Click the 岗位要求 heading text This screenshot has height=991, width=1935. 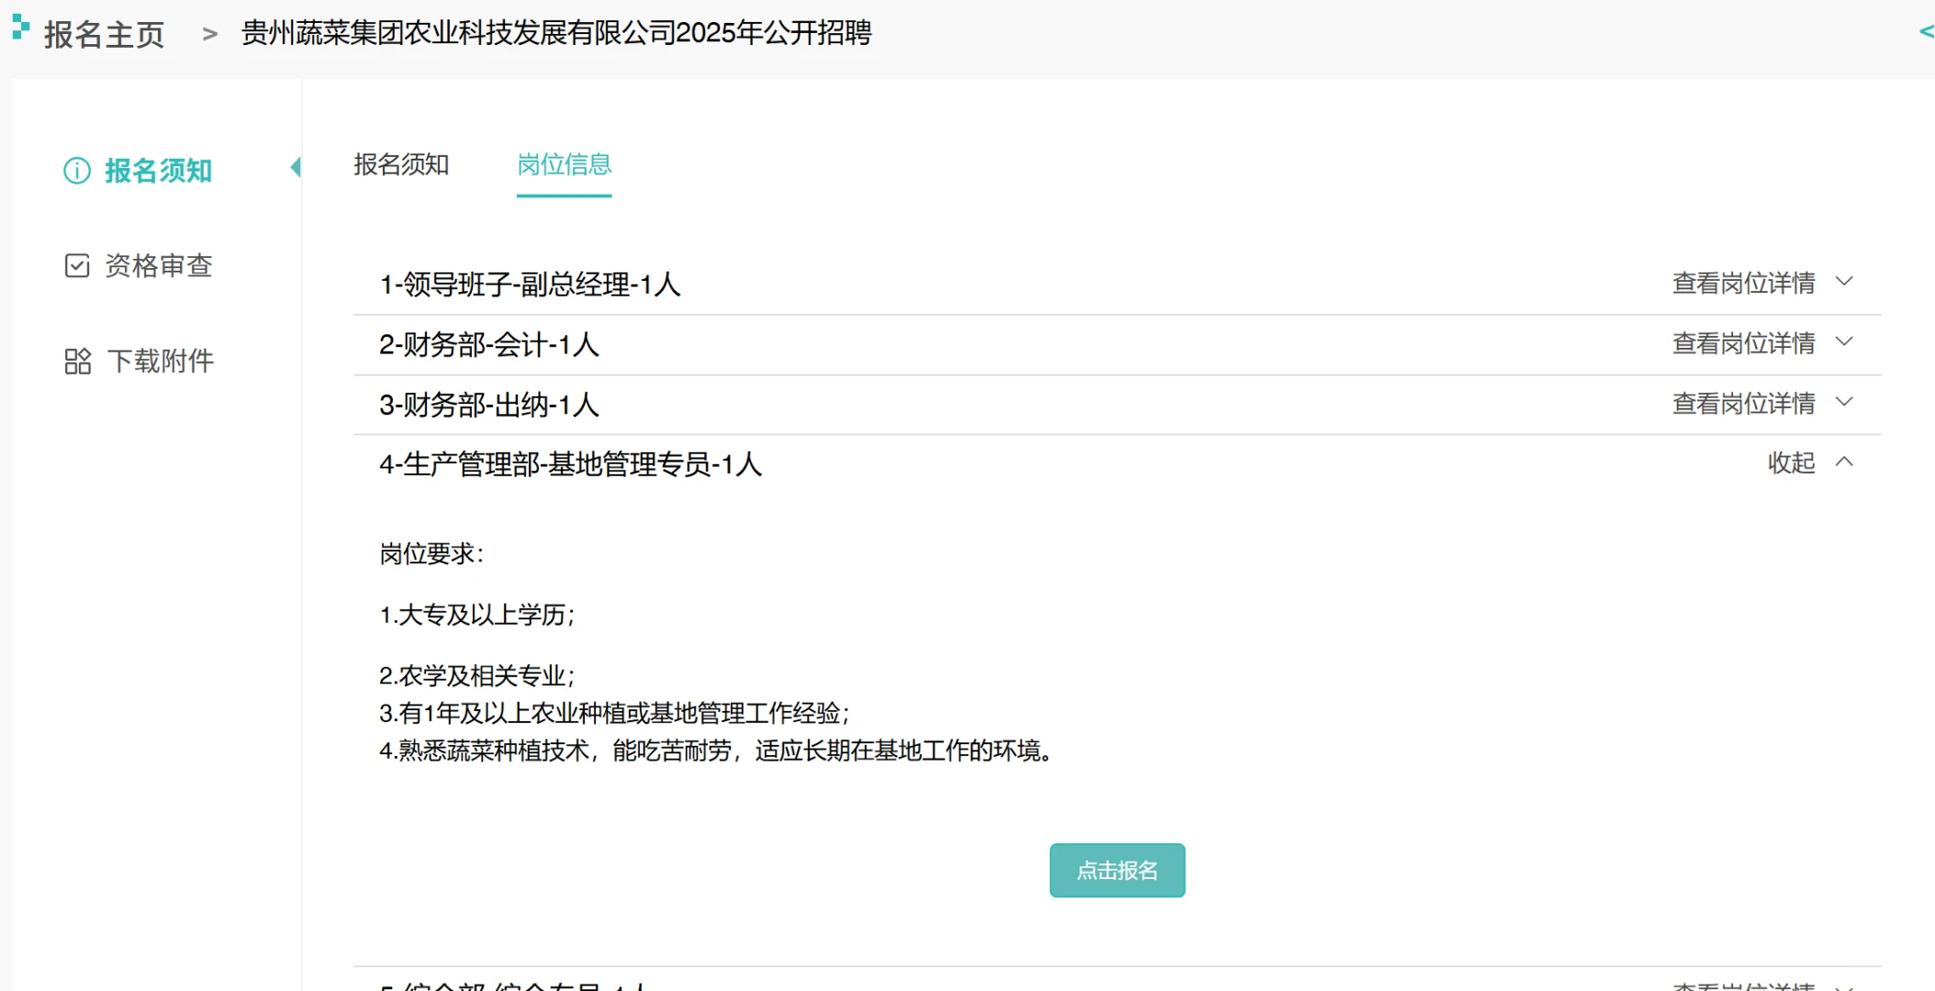(431, 554)
